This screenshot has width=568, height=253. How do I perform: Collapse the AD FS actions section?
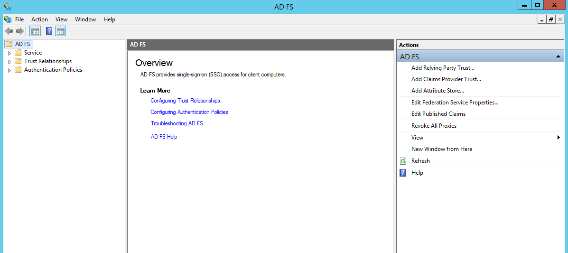click(558, 57)
